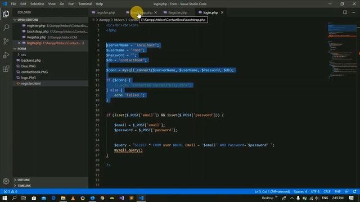Viewport: 360px width, 202px height.
Task: Click the errors and warnings status indicator
Action: 11,191
